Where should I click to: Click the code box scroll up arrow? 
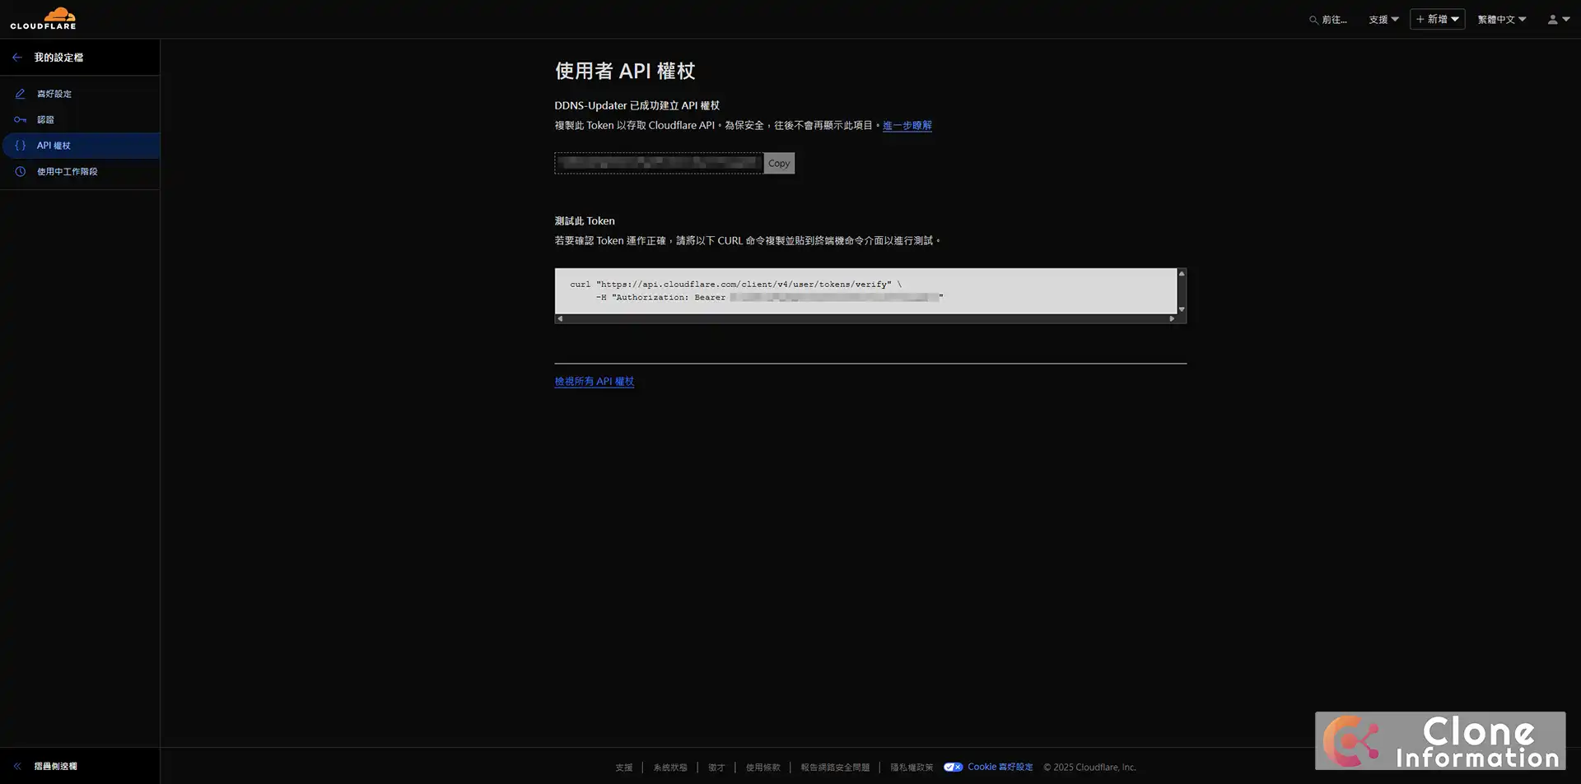tap(1182, 273)
